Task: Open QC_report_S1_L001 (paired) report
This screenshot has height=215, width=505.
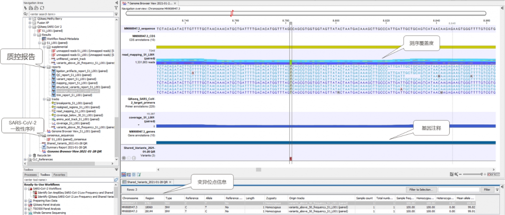Action: [x=73, y=75]
